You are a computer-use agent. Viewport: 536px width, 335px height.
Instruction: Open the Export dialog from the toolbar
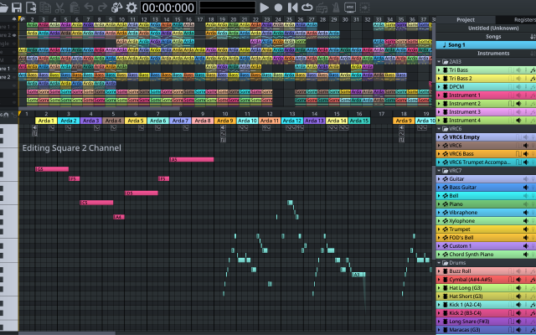(31, 8)
